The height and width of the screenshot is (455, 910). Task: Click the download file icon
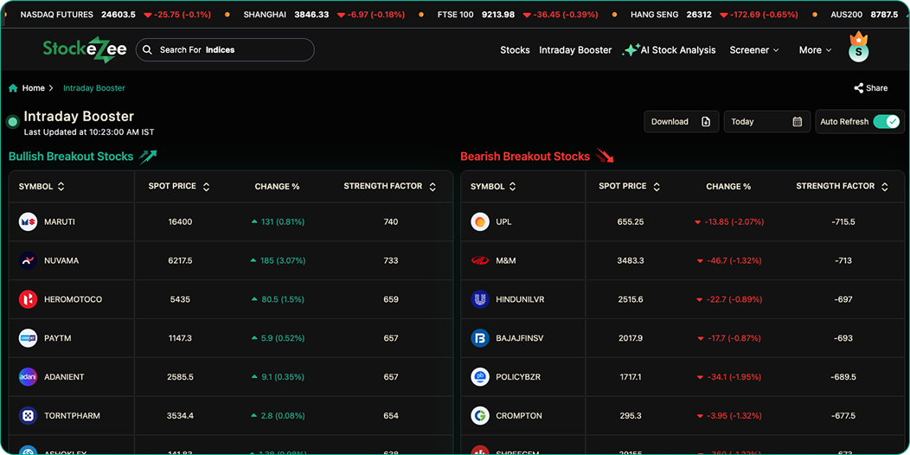706,122
